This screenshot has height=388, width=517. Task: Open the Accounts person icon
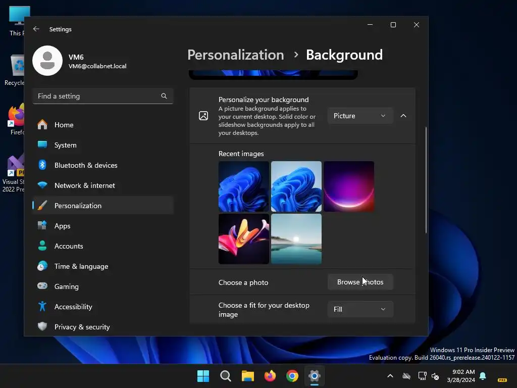42,246
